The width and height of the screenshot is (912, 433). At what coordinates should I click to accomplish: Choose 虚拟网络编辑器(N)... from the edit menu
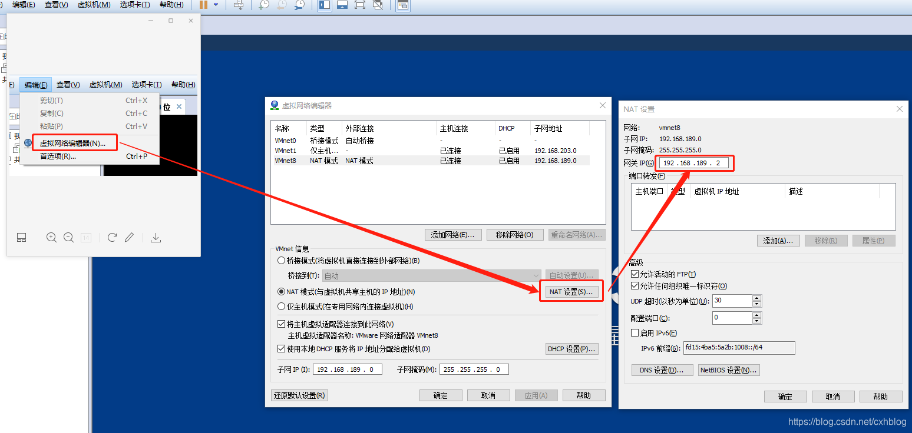click(73, 143)
